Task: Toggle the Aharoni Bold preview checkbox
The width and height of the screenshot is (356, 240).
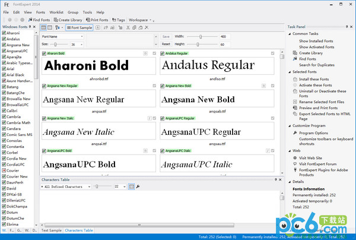Action: coord(44,53)
